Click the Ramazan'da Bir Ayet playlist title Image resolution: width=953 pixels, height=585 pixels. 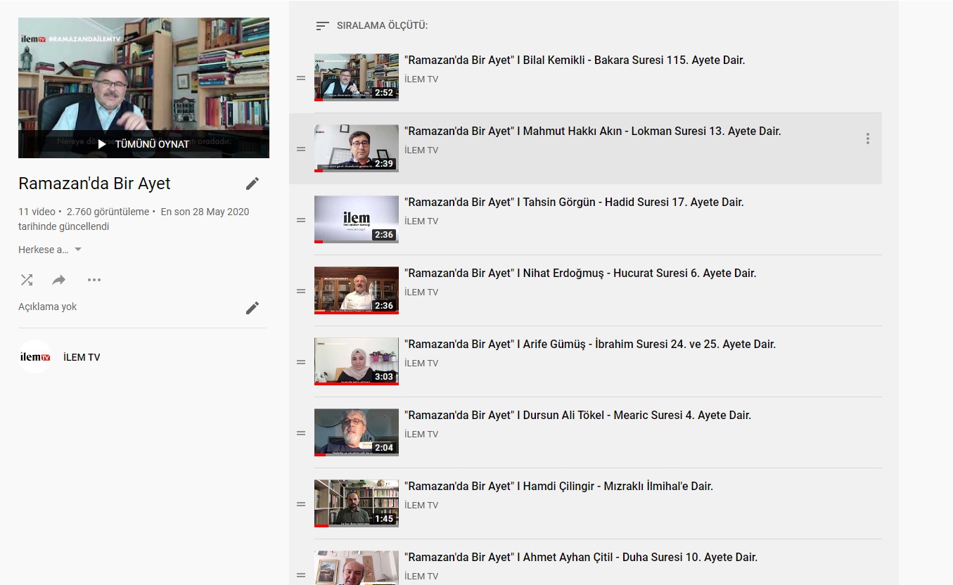point(94,184)
